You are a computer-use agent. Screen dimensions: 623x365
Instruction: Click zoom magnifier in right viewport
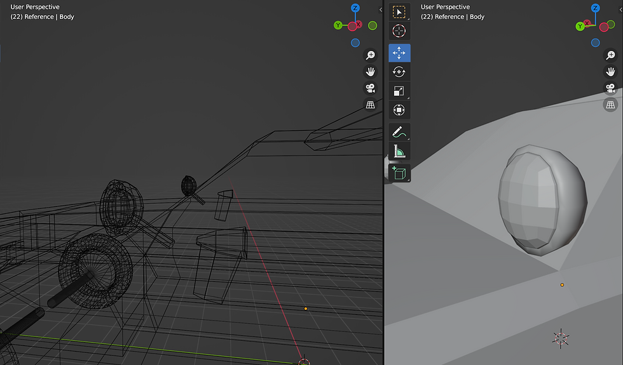pyautogui.click(x=610, y=55)
